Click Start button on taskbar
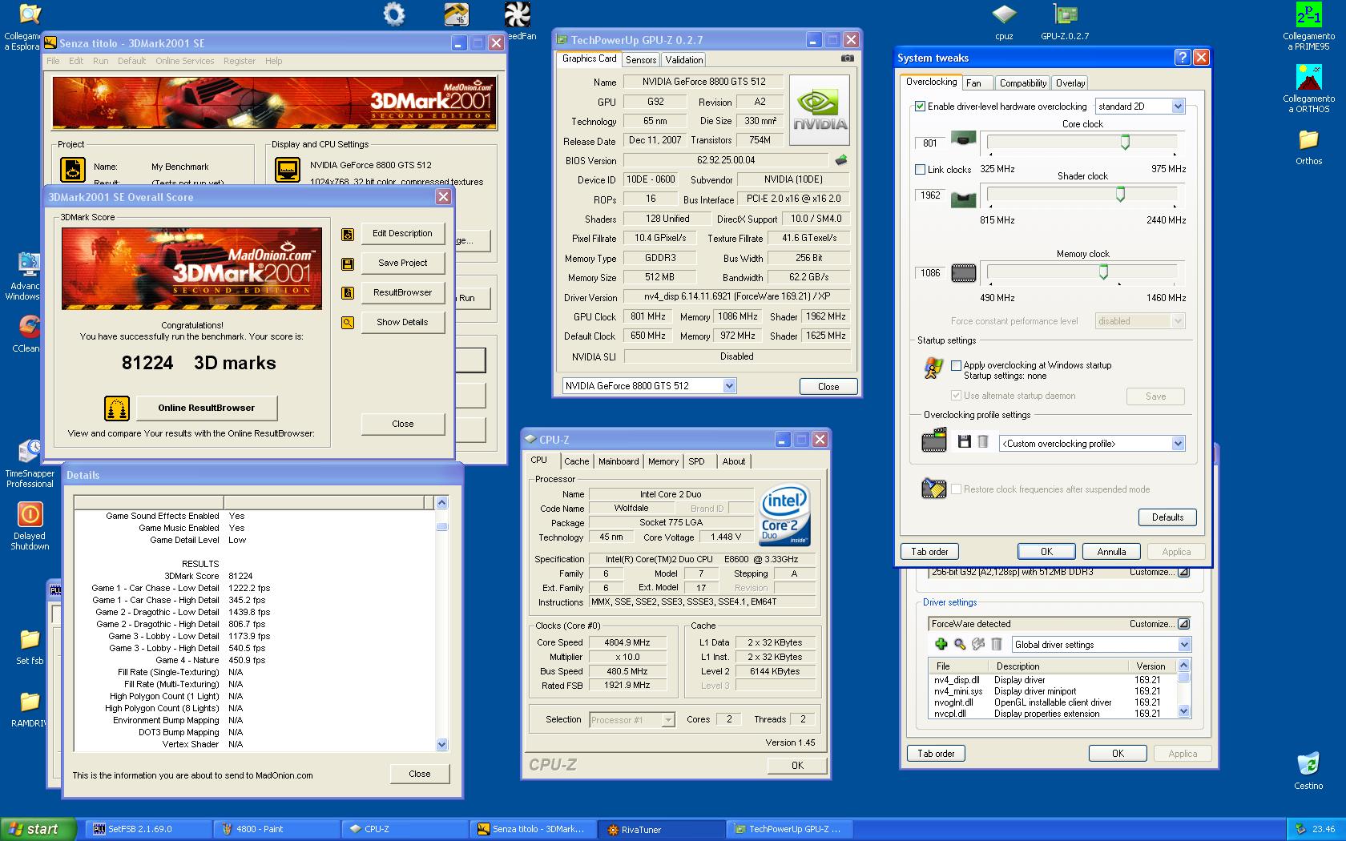Viewport: 1346px width, 841px height. point(38,829)
